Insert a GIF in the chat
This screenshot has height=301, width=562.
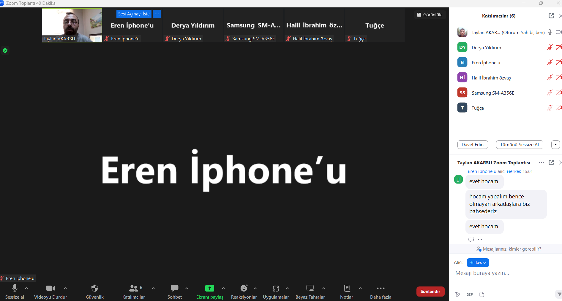coord(469,294)
